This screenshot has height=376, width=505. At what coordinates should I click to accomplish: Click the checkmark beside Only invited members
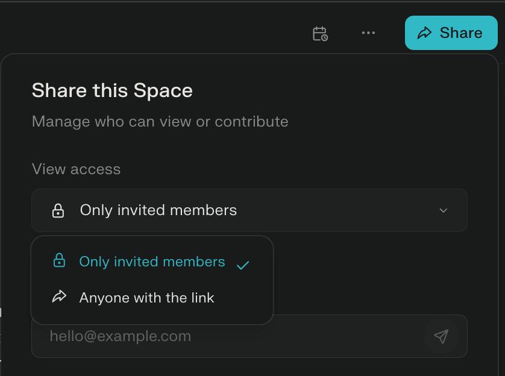click(x=243, y=265)
